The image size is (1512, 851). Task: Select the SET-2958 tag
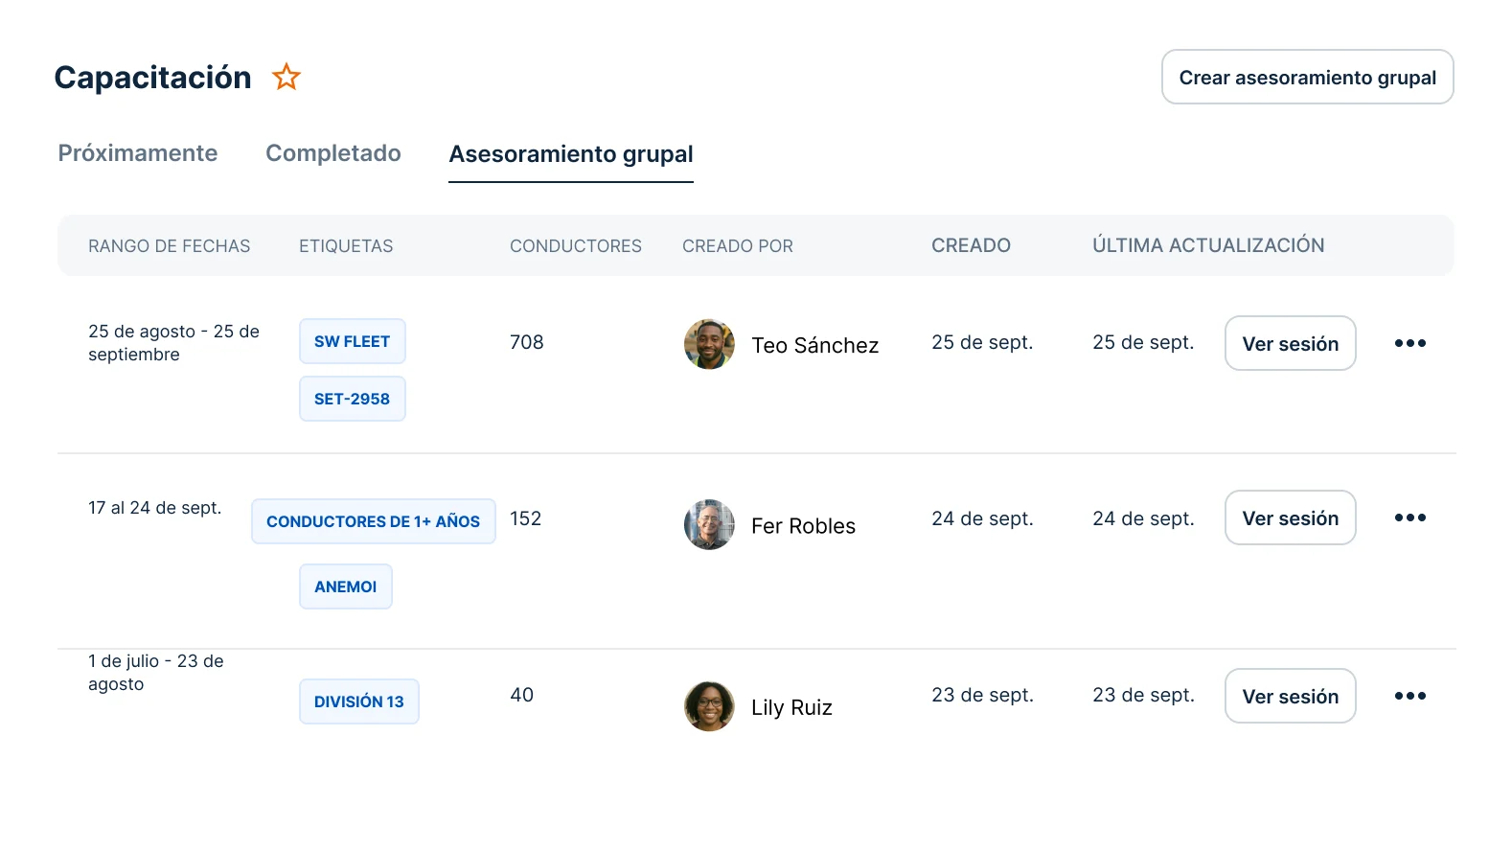352,399
